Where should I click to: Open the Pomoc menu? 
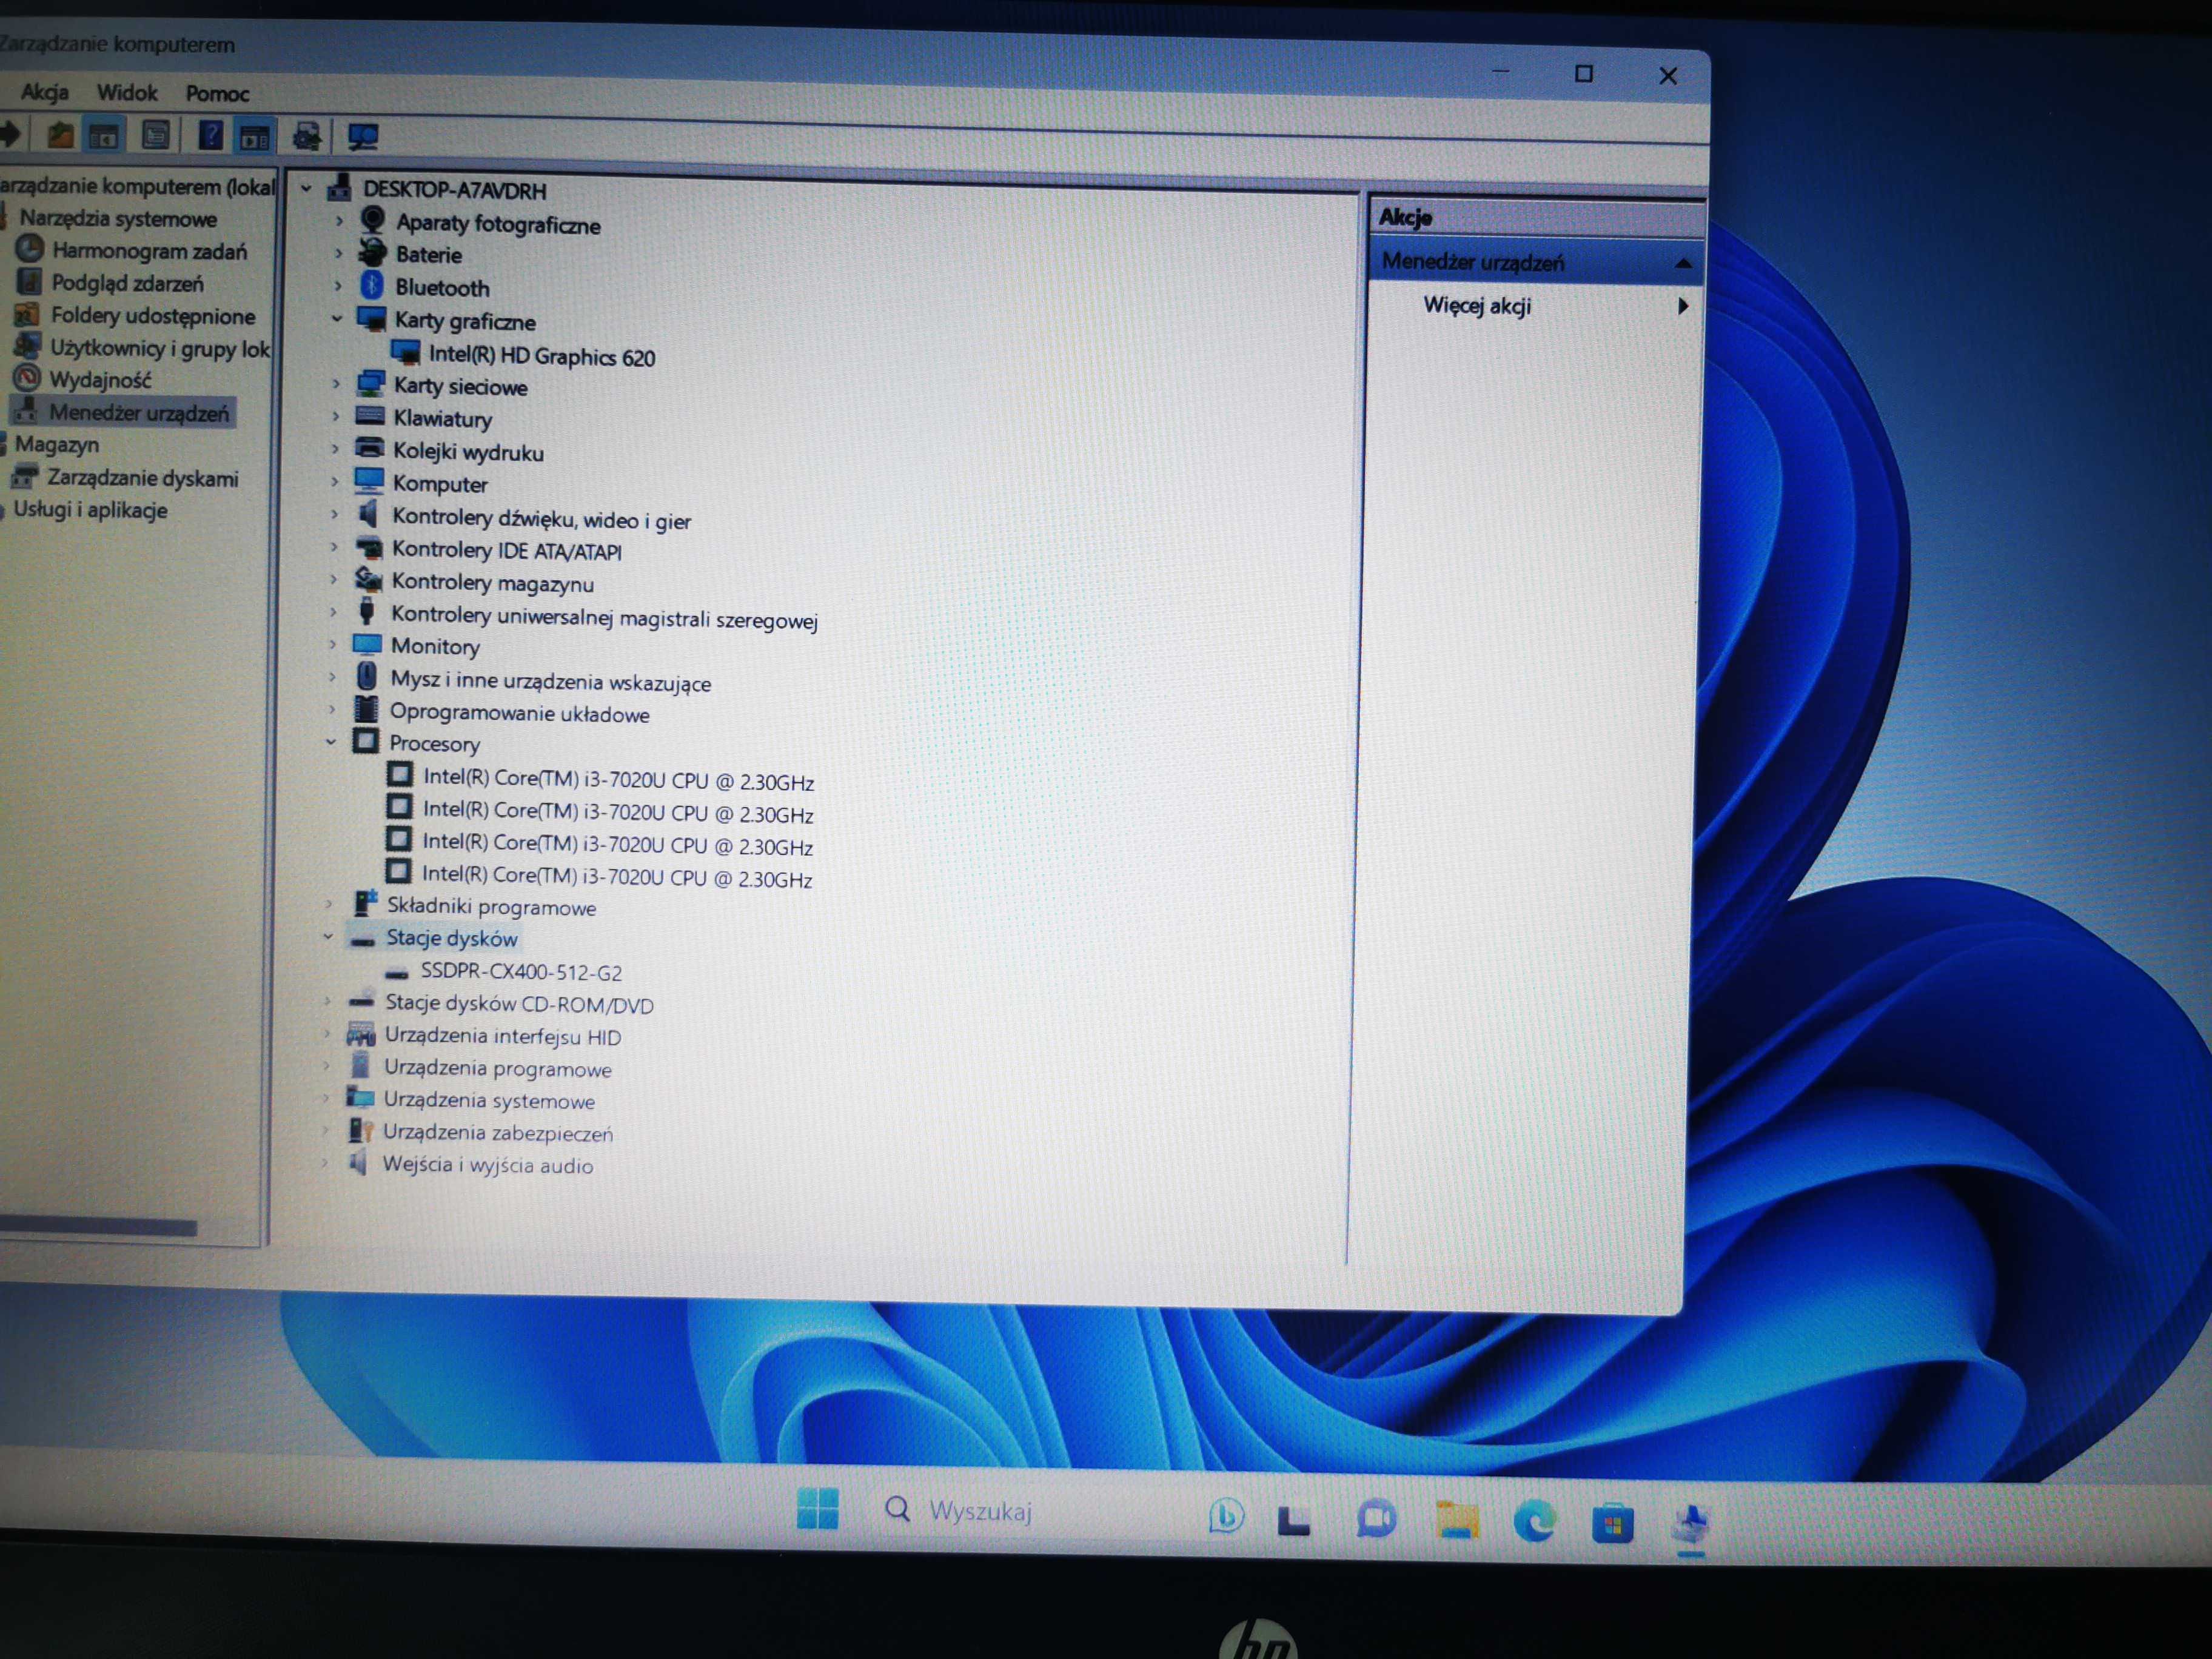coord(217,94)
